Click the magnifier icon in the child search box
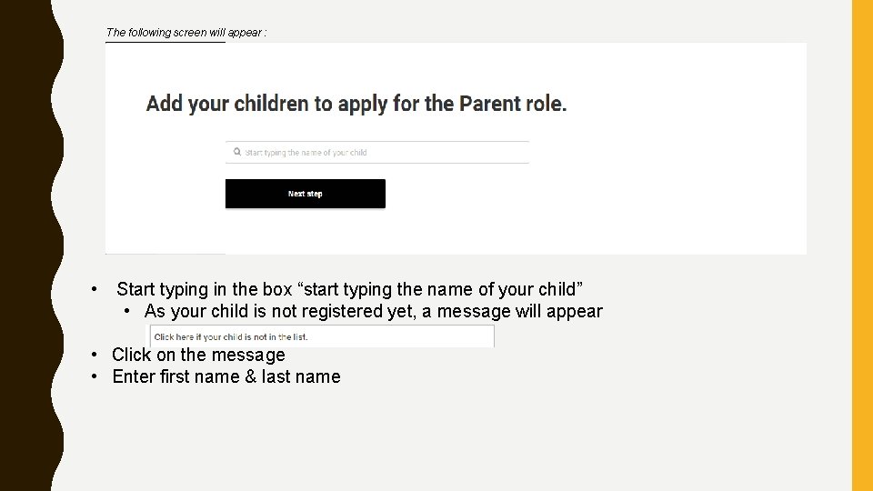The image size is (873, 491). coord(237,153)
